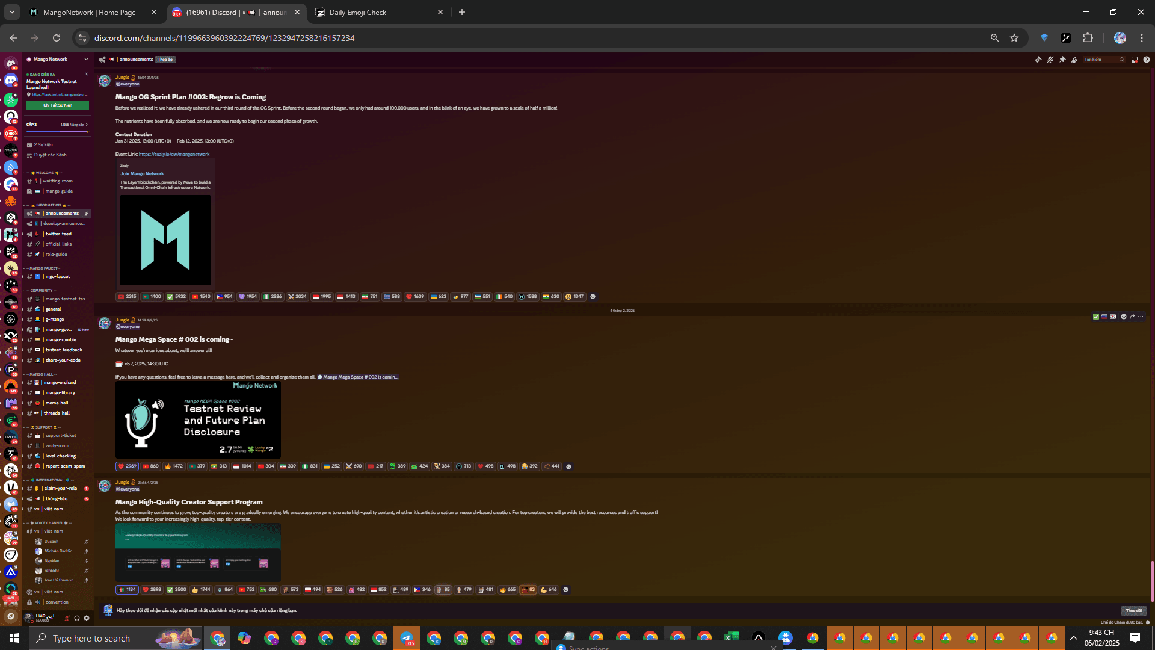Viewport: 1155px width, 650px height.
Task: Click Join Mango Network embed title
Action: click(x=142, y=174)
